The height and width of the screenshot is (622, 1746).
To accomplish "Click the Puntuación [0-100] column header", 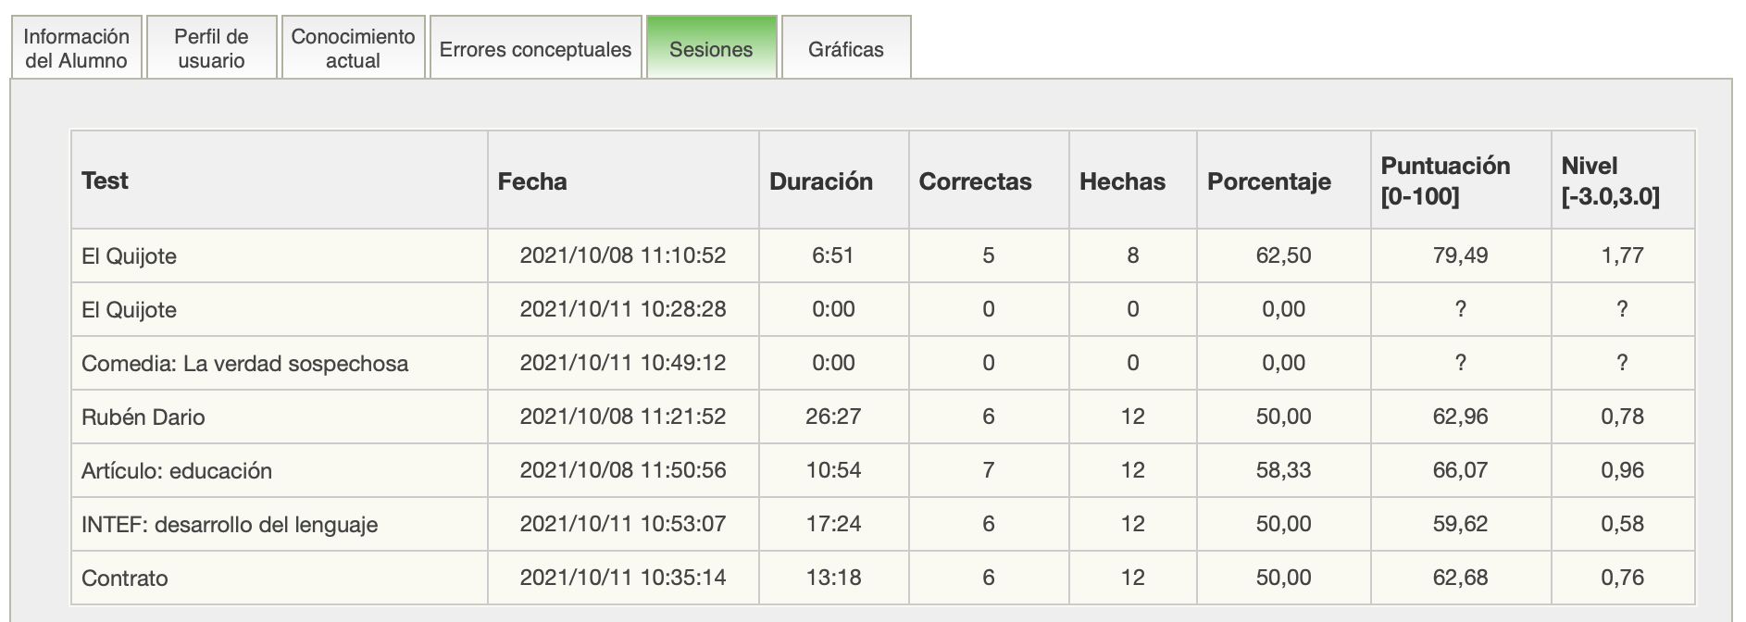I will (1445, 180).
